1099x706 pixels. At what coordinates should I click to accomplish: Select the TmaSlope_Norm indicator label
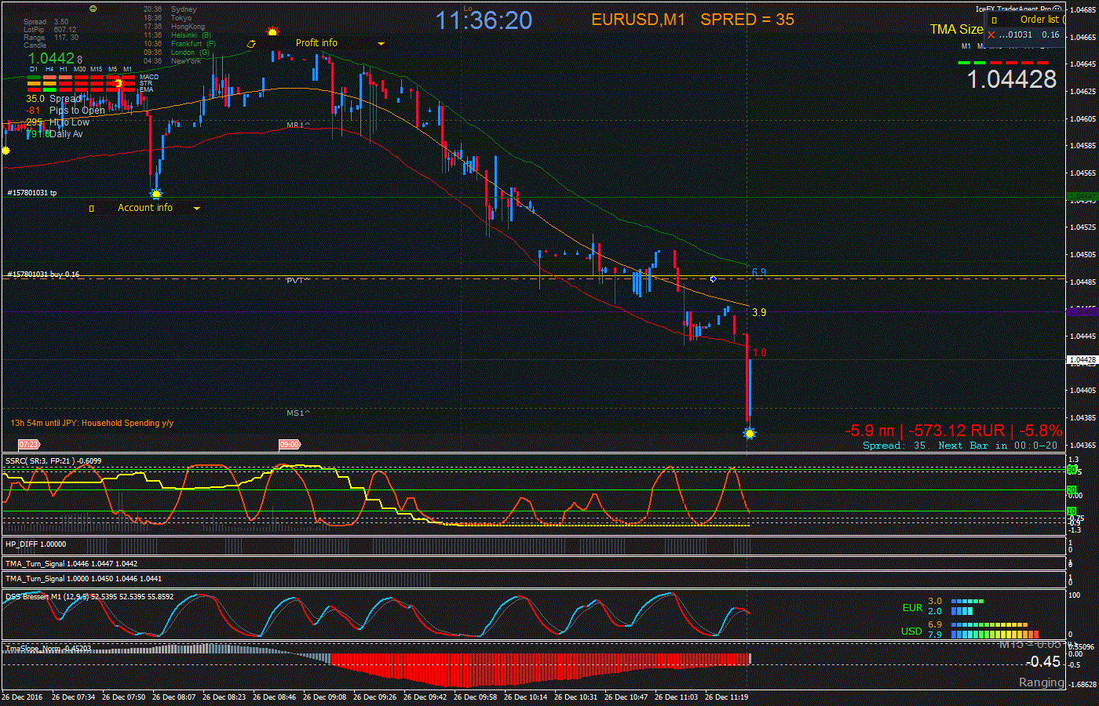[x=48, y=649]
